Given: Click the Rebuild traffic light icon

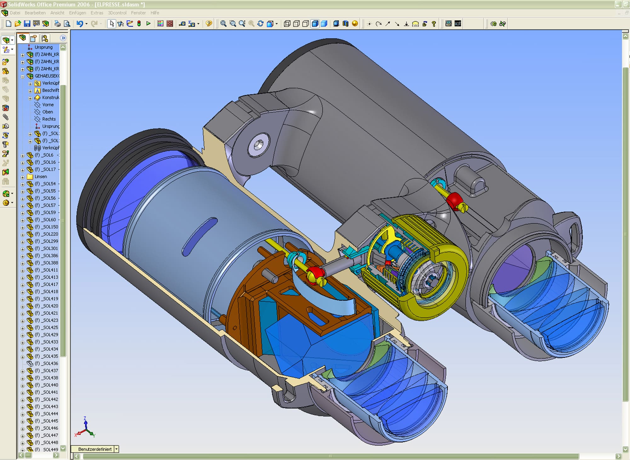Looking at the screenshot, I should pyautogui.click(x=139, y=24).
